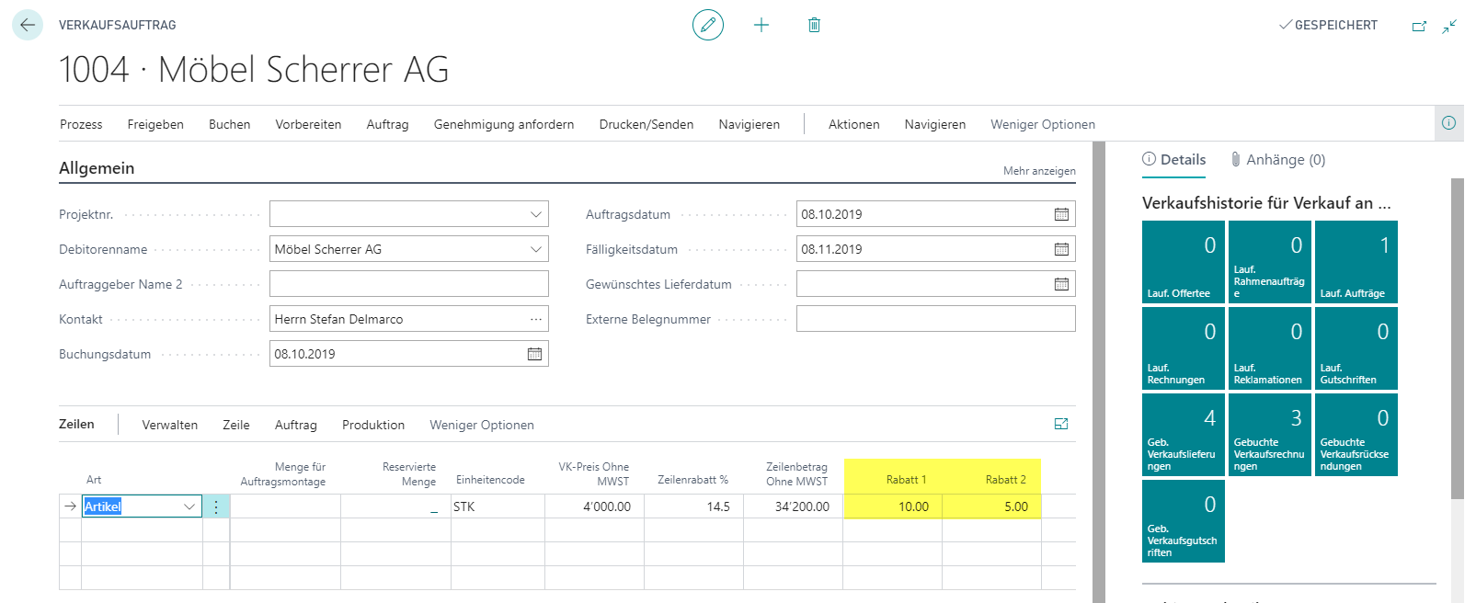Open Buchungsdatum calendar picker
This screenshot has height=603, width=1476.
534,354
